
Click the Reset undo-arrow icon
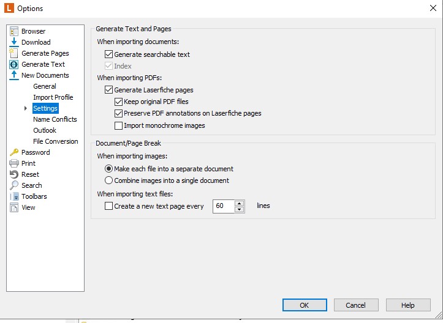tap(14, 174)
